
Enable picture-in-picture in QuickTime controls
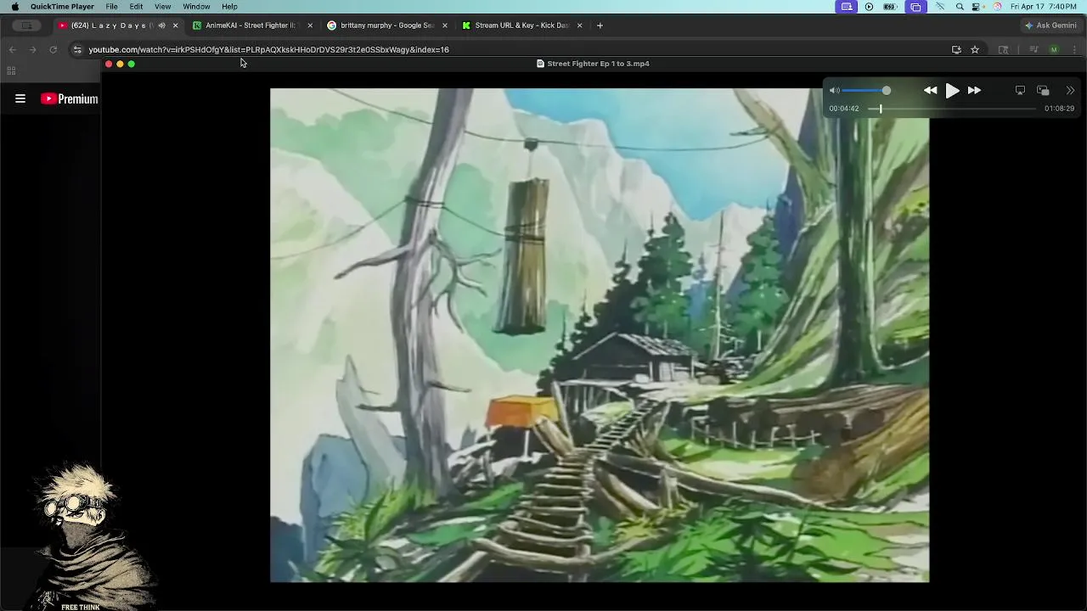(x=1043, y=90)
